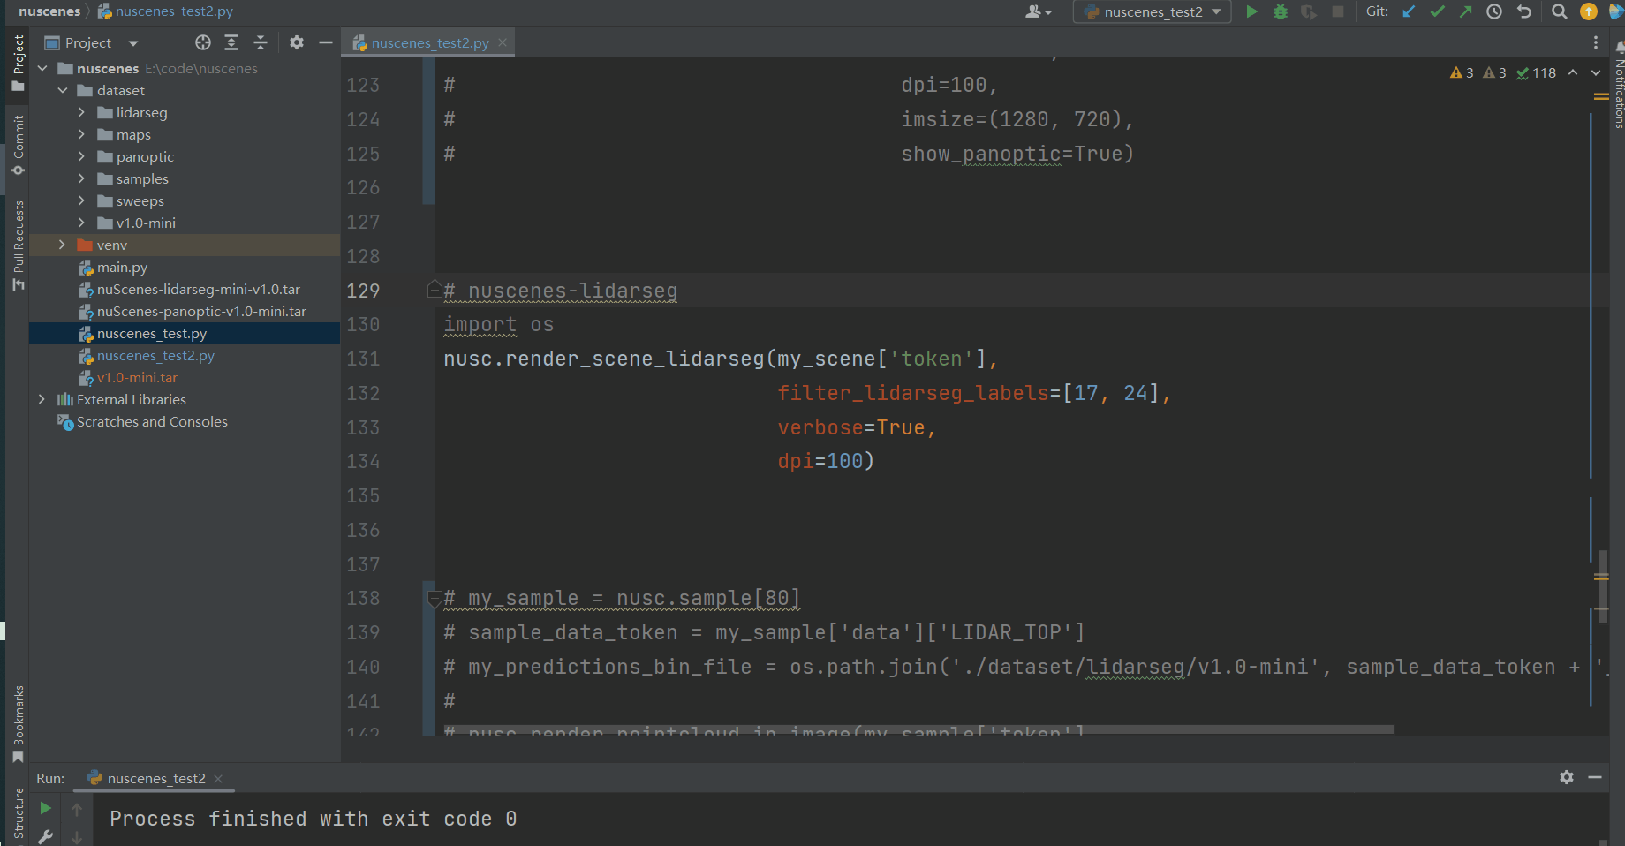
Task: Stop the running process
Action: (1338, 11)
